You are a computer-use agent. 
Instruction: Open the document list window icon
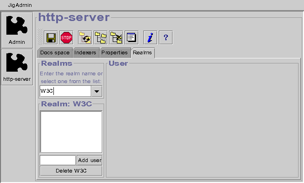click(131, 37)
